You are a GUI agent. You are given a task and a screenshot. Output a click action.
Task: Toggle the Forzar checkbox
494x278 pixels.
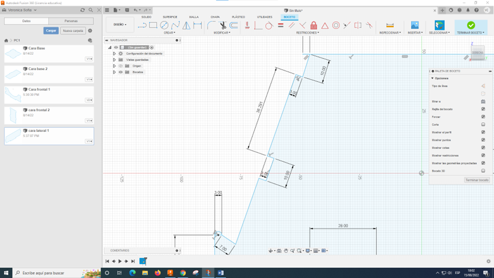coord(483,117)
